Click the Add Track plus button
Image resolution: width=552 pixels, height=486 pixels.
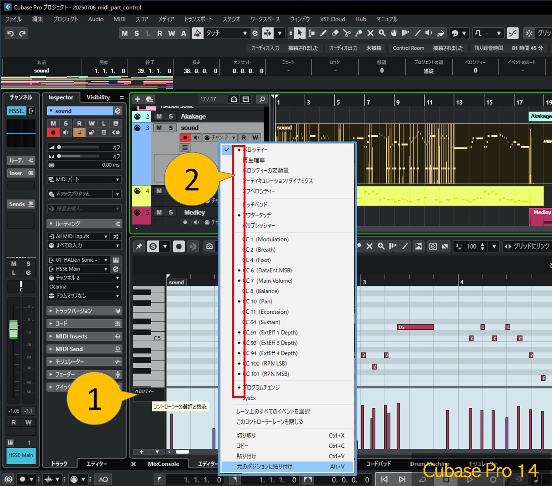point(138,99)
